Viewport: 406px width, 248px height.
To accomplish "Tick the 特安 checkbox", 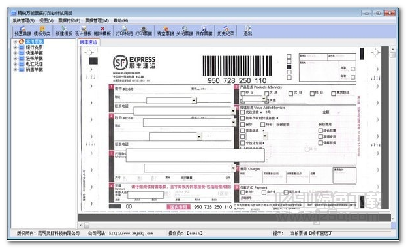I will click(263, 125).
